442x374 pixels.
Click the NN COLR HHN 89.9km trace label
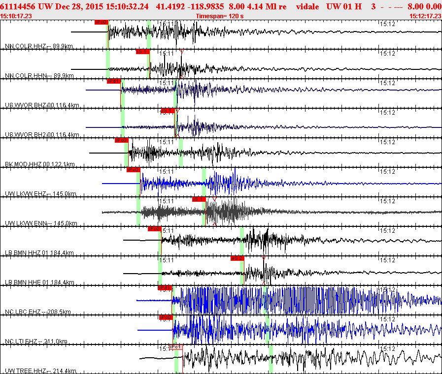tap(39, 76)
